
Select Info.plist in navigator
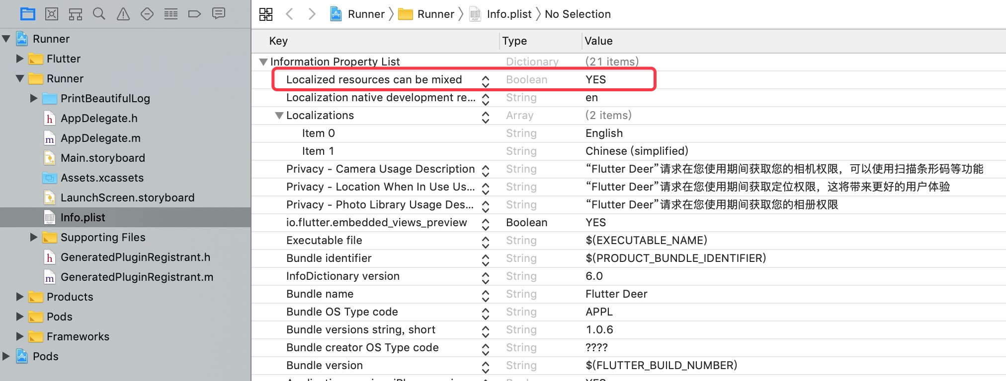[x=125, y=217]
